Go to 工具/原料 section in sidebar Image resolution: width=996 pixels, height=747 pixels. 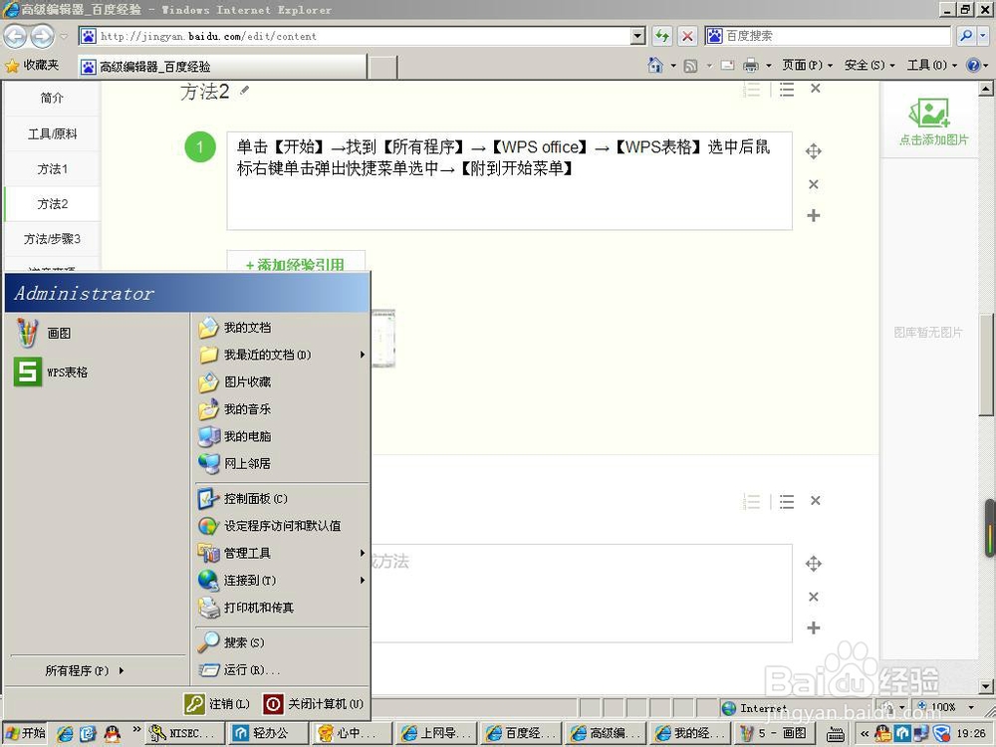pyautogui.click(x=52, y=133)
